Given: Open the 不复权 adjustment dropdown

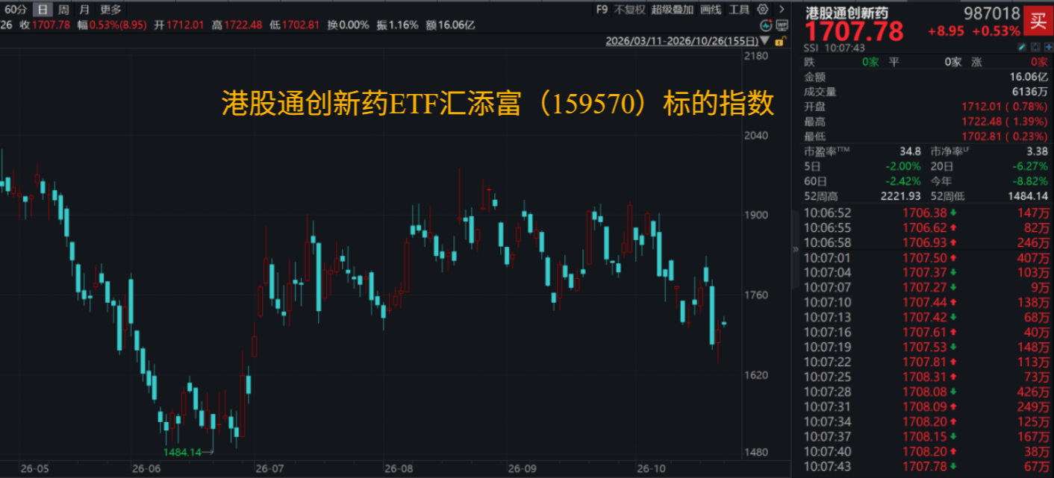Looking at the screenshot, I should 629,10.
